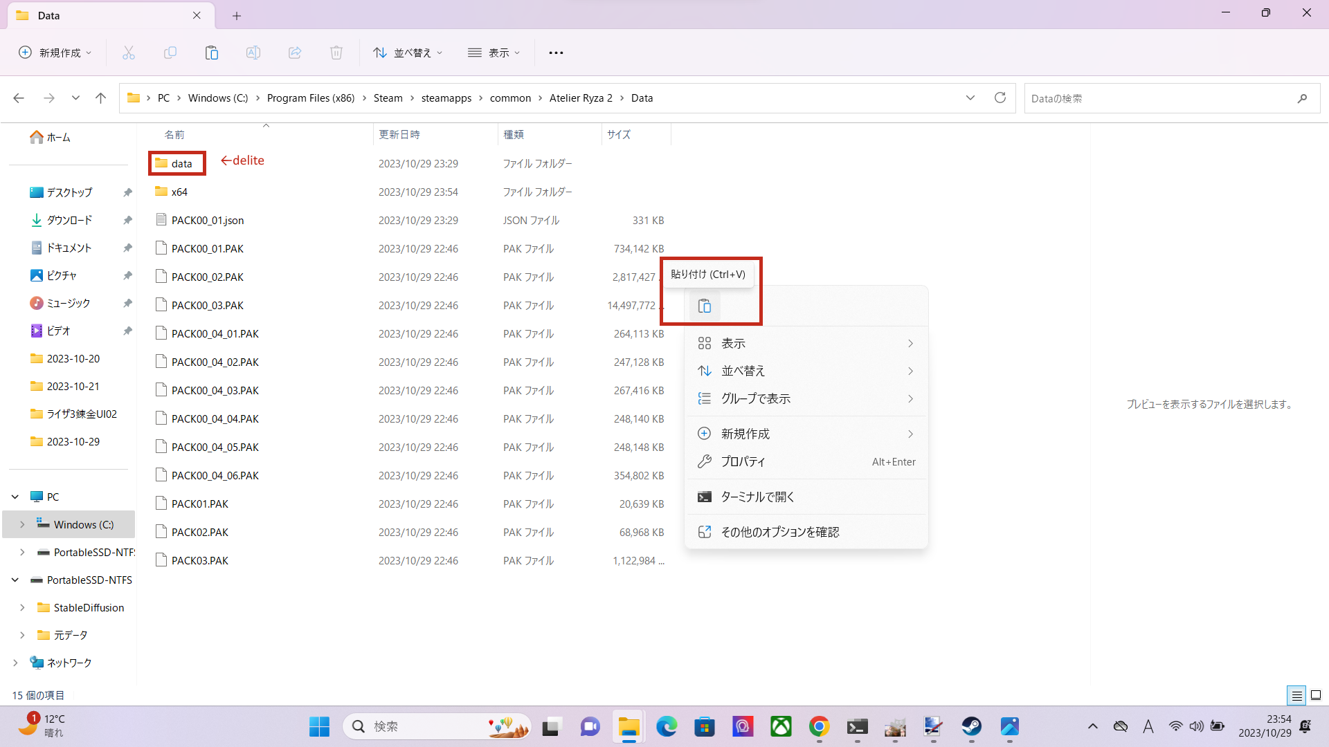Switch to details view layout icon

point(1296,695)
